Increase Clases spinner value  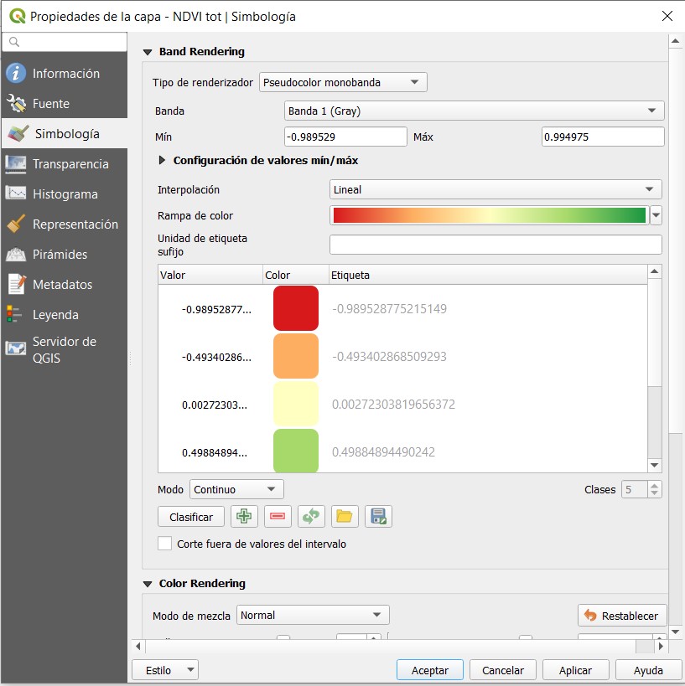tap(654, 485)
